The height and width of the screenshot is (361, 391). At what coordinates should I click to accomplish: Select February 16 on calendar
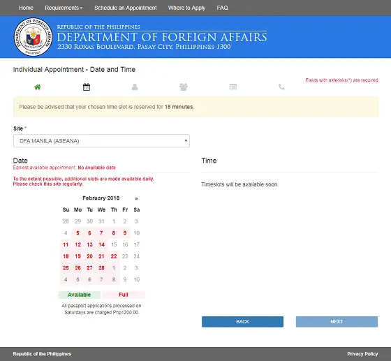click(x=125, y=244)
